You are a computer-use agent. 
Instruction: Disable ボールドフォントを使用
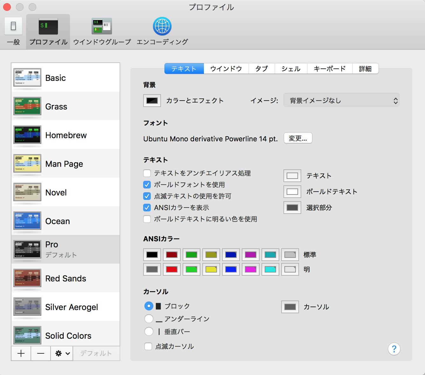pyautogui.click(x=147, y=185)
